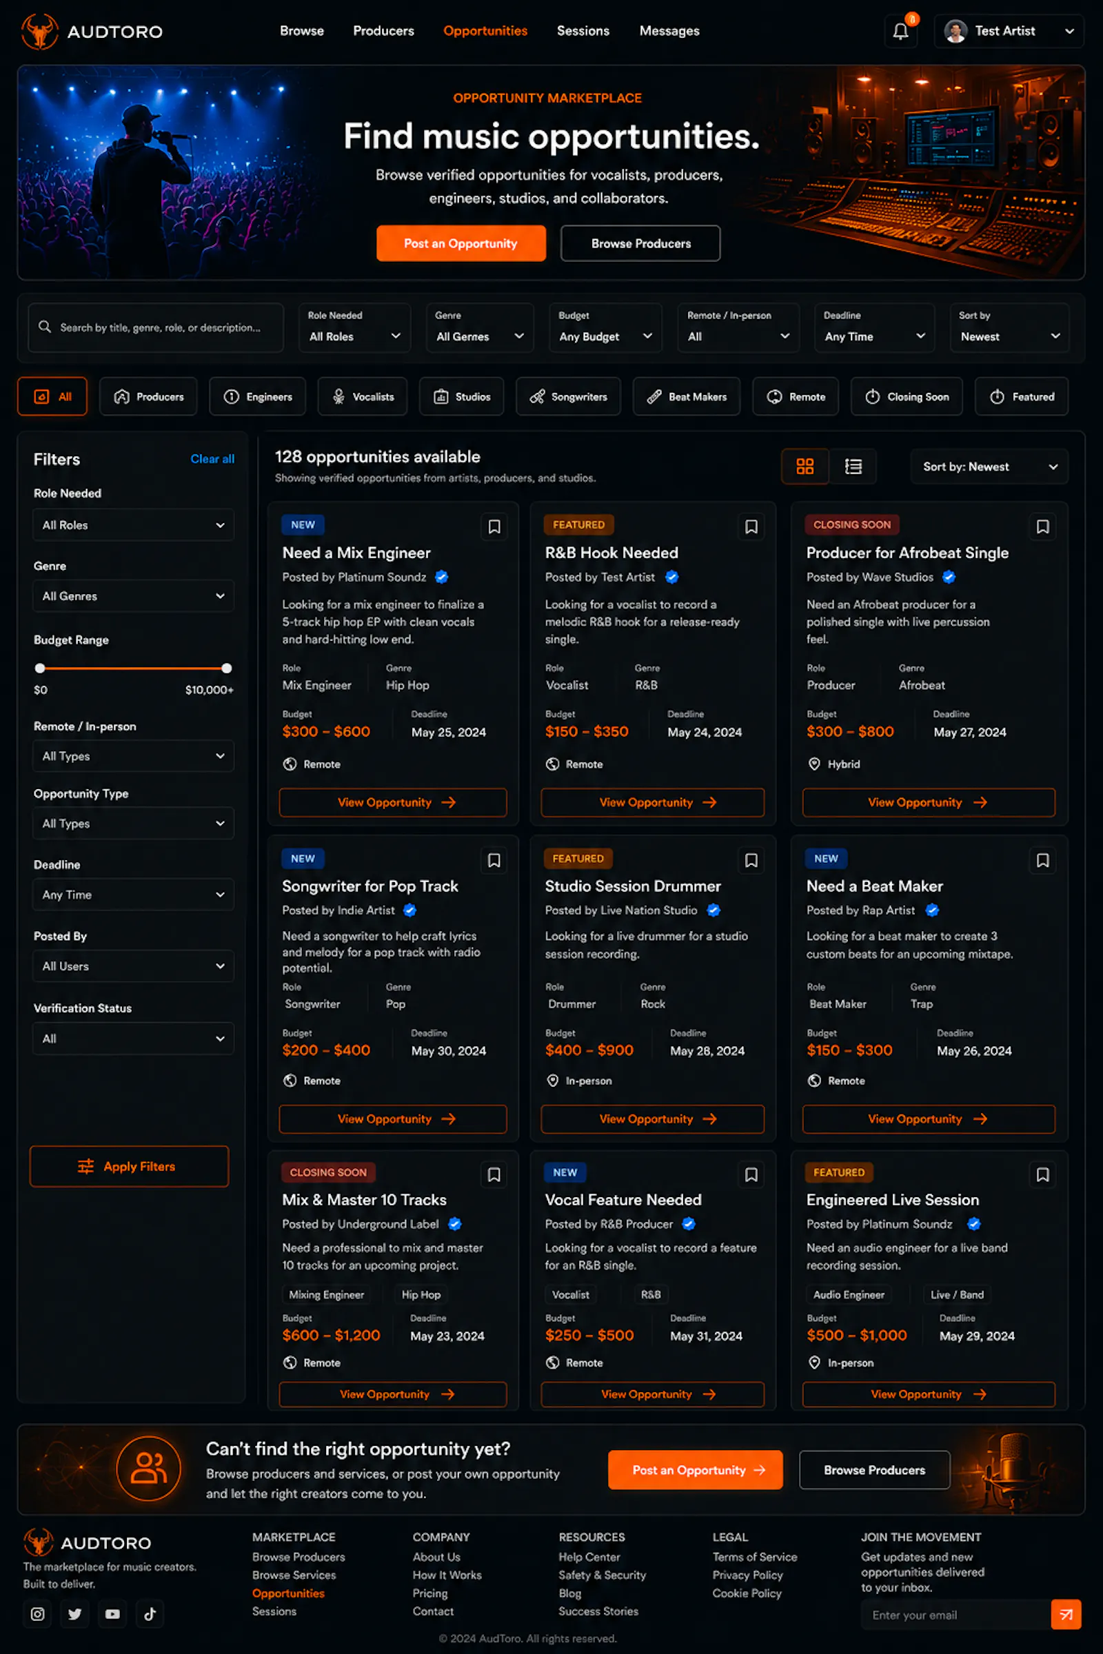Filter by Featured chip
Viewport: 1103px width, 1654px height.
[1022, 397]
